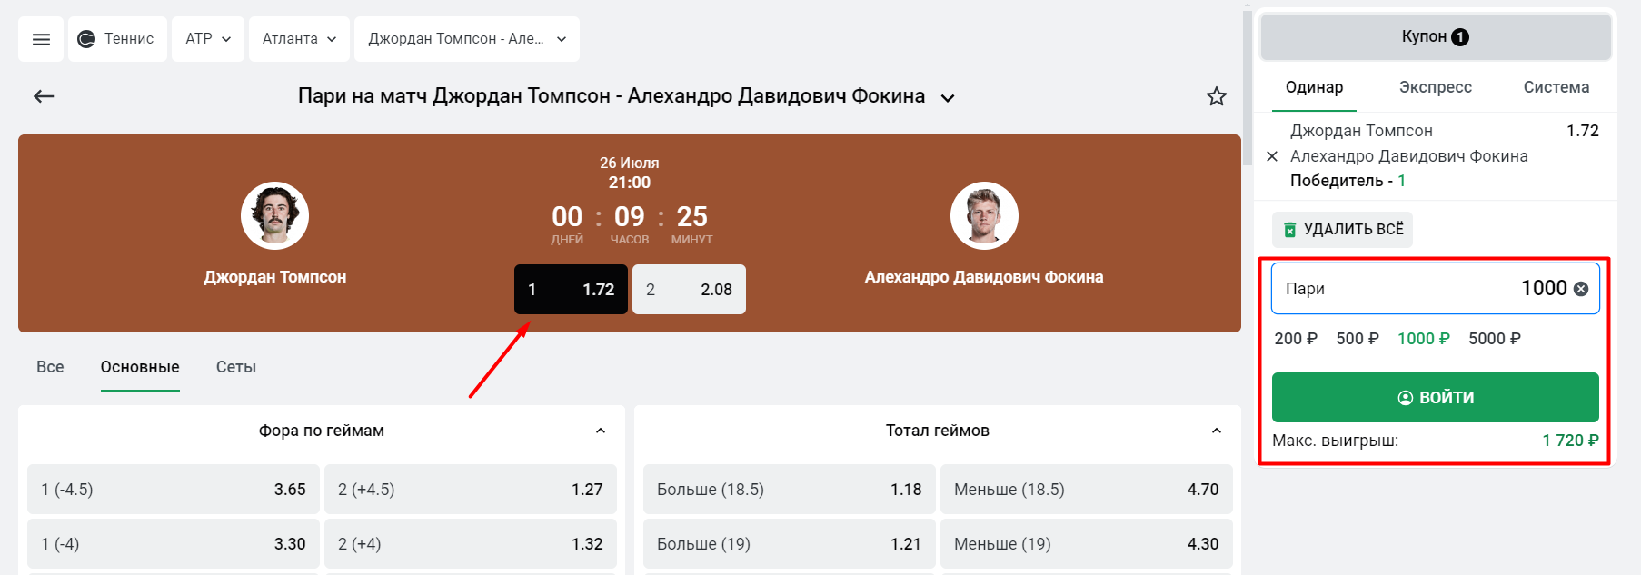
Task: Select Давидович Фокина win at odds 2.08
Action: tap(689, 289)
